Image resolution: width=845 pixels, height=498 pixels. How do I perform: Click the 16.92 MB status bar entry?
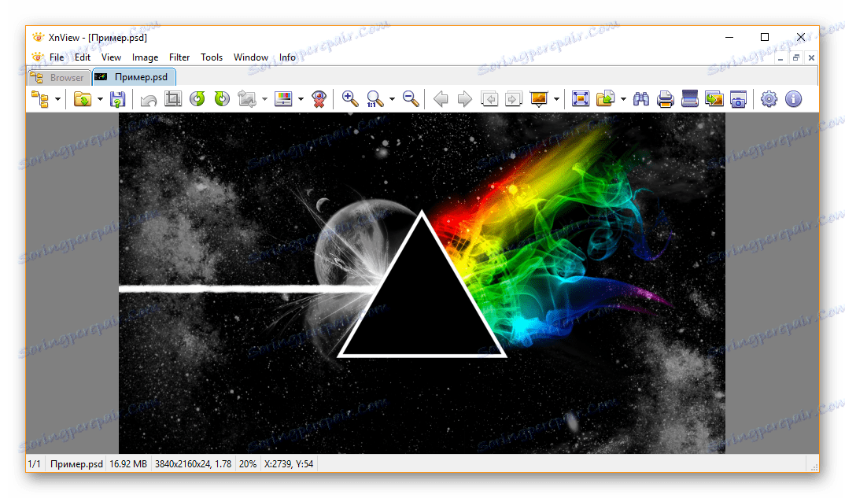(128, 464)
